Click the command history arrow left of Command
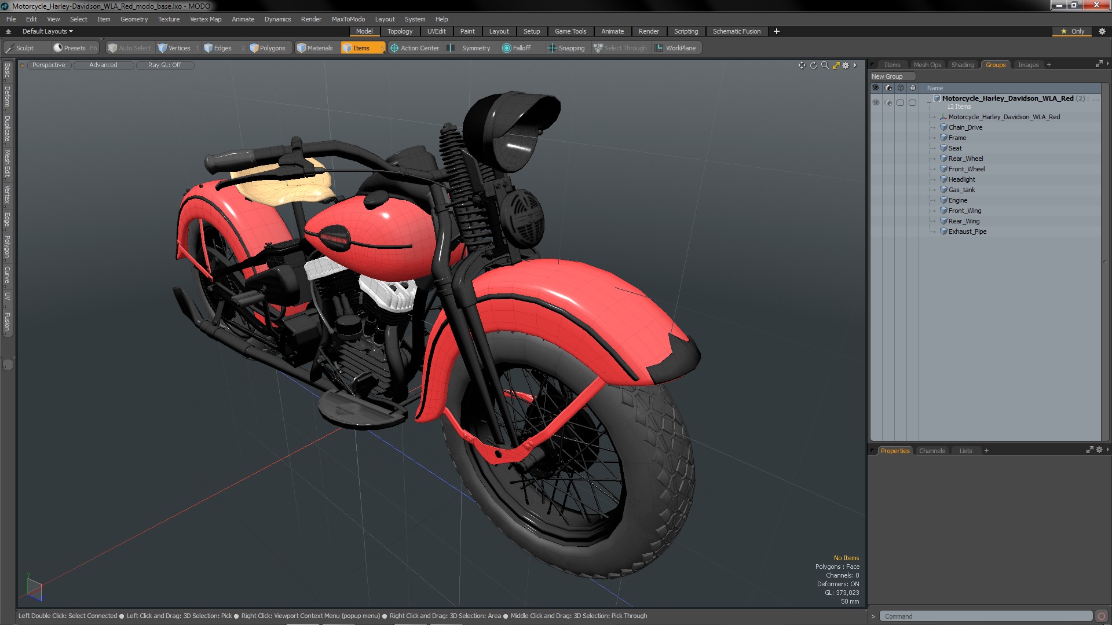Viewport: 1112px width, 625px height. (873, 616)
